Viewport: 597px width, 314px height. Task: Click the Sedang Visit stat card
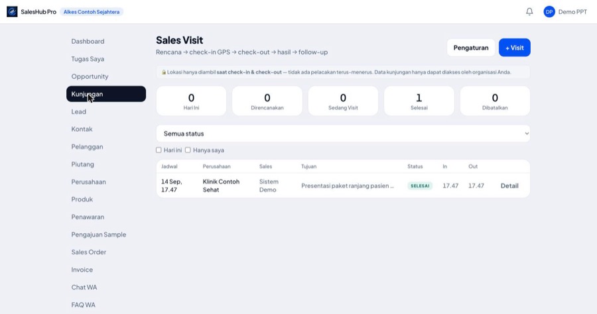[x=343, y=101]
